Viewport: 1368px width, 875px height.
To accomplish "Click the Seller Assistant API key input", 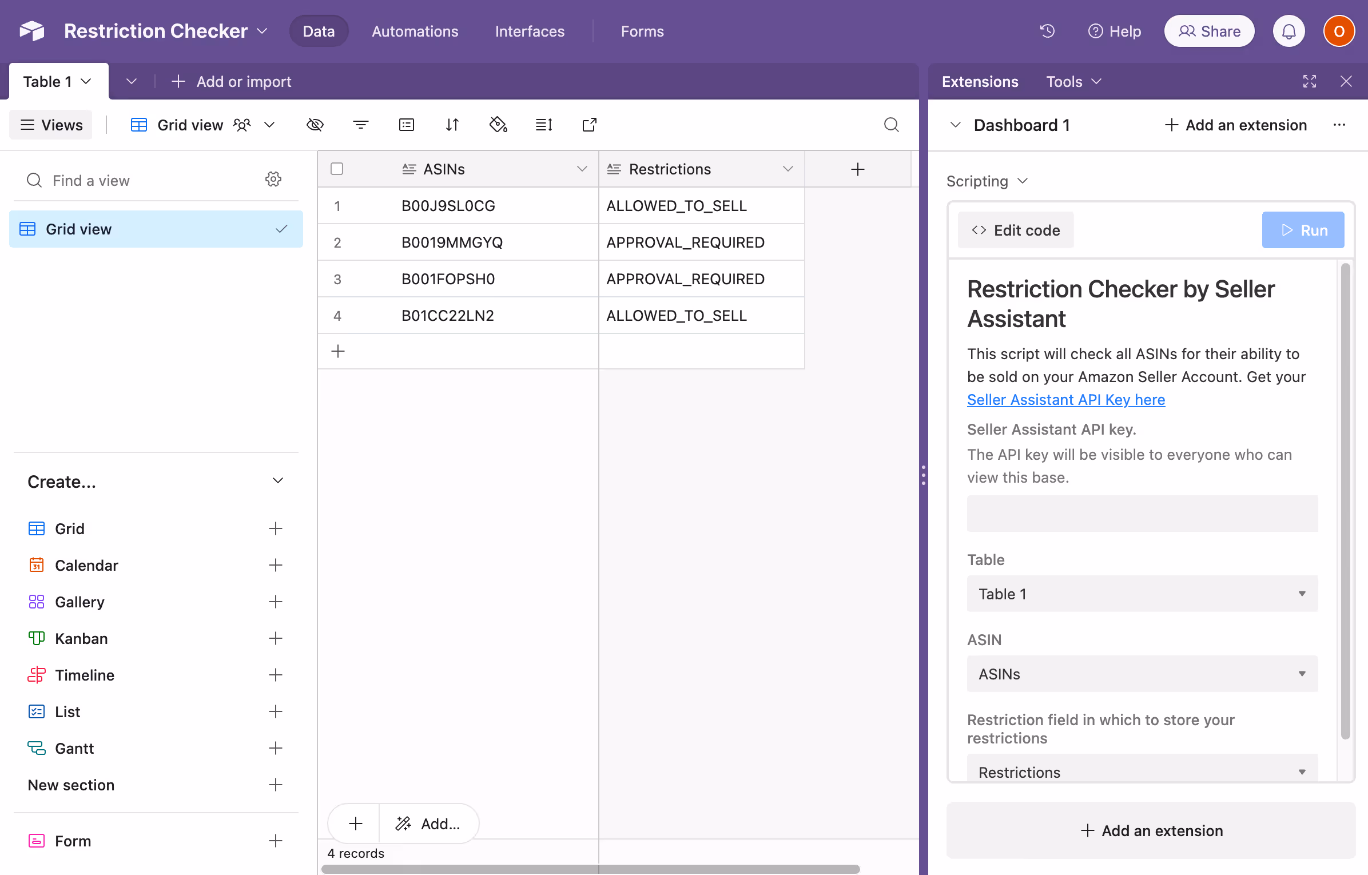I will point(1142,514).
